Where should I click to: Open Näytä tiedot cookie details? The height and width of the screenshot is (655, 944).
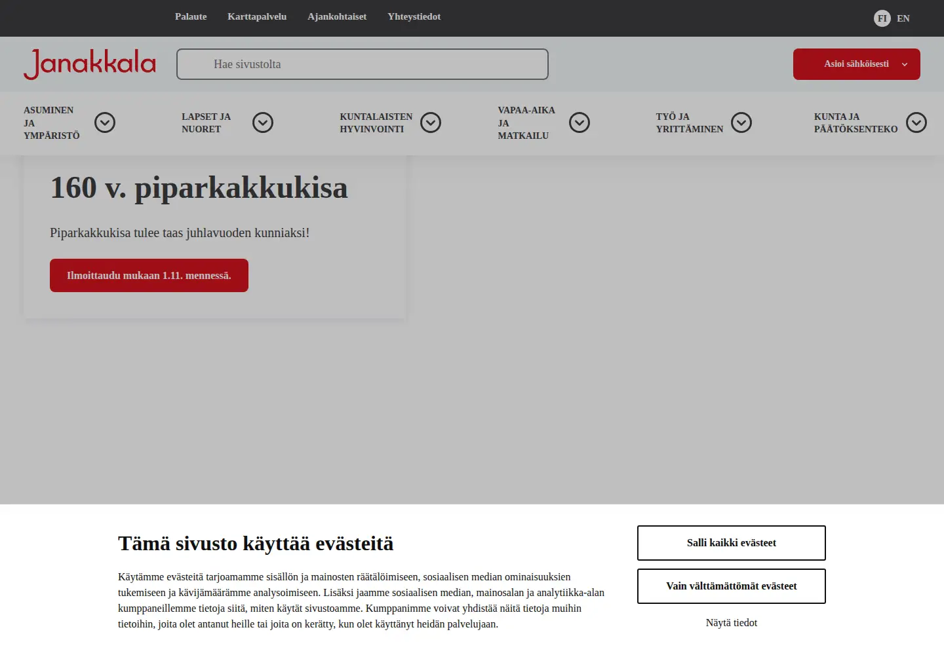732,623
